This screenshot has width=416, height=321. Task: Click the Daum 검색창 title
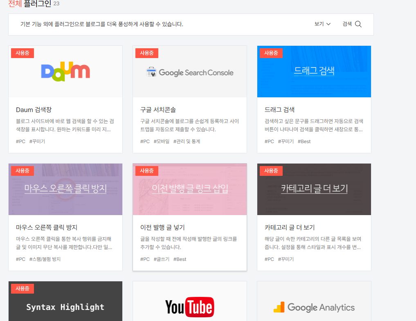coord(34,110)
